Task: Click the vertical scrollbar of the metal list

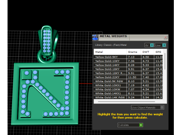Action: [165, 61]
